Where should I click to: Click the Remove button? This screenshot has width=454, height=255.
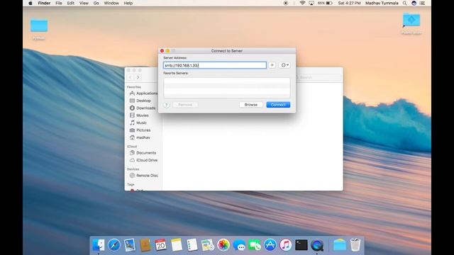click(185, 105)
